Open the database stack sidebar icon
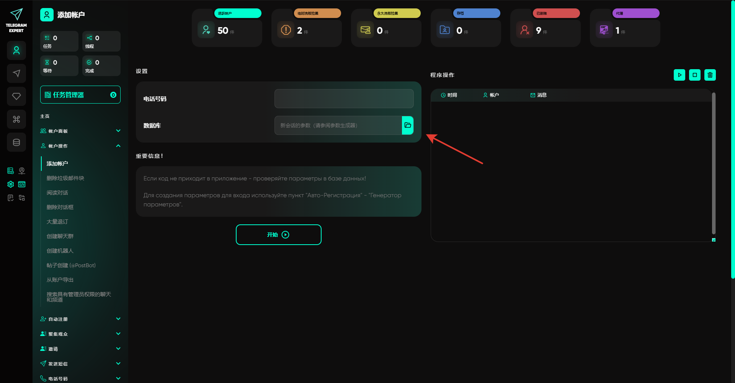 [x=16, y=142]
